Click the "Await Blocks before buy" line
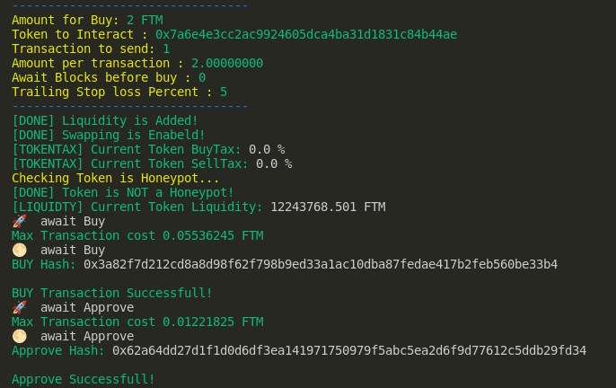Screen dimensions: 616x388 click(x=109, y=77)
